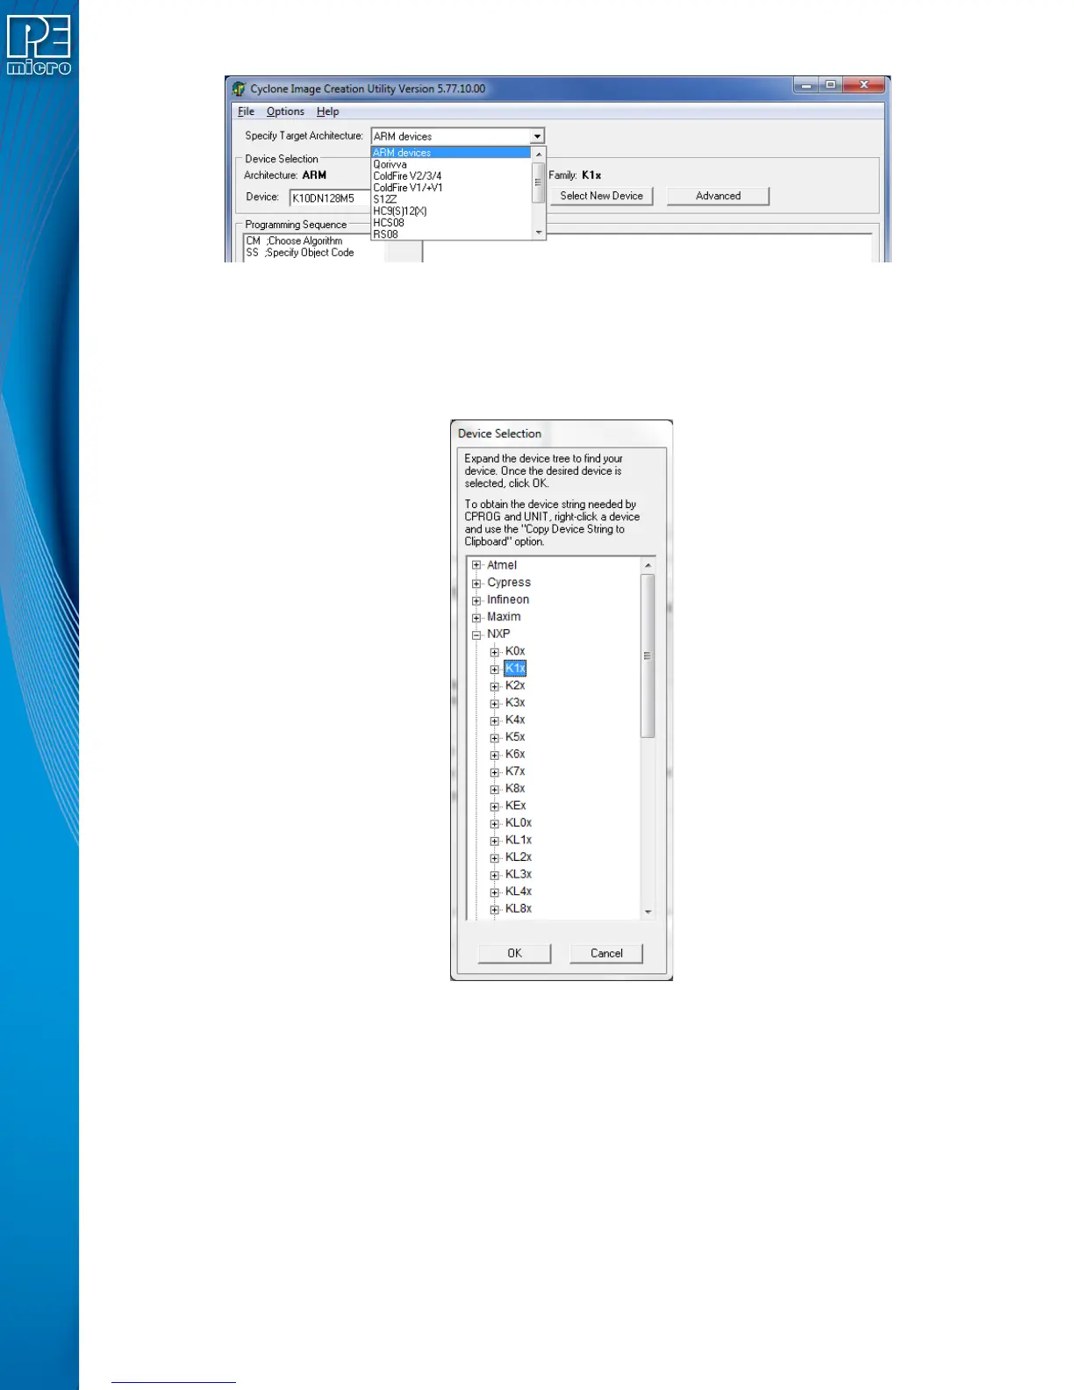Viewport: 1074px width, 1390px height.
Task: Expand the KL0x device family
Action: (x=495, y=823)
